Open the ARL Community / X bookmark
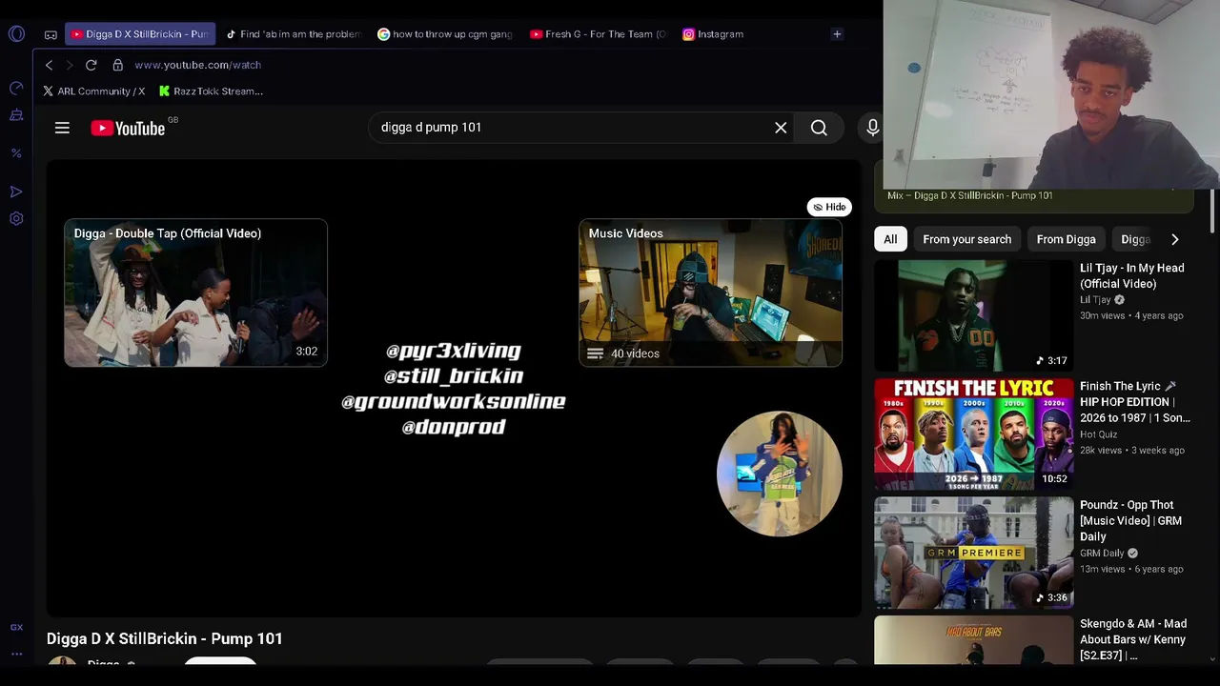Screen dimensions: 1220x686 tap(93, 91)
